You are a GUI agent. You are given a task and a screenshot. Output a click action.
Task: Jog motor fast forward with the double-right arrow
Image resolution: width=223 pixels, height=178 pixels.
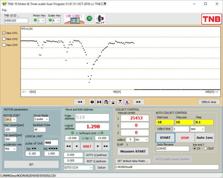pos(106,146)
